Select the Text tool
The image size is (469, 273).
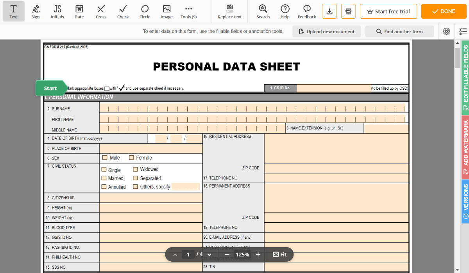13,11
